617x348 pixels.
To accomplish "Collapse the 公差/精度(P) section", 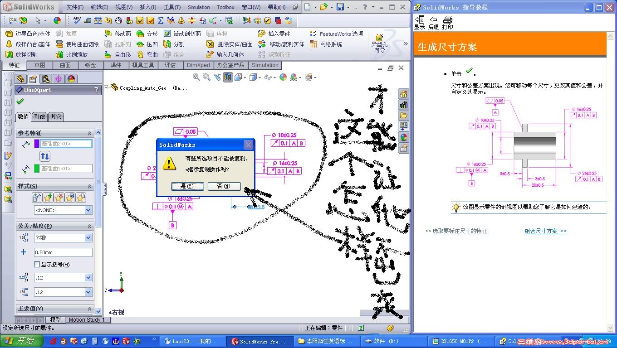I will [x=89, y=226].
